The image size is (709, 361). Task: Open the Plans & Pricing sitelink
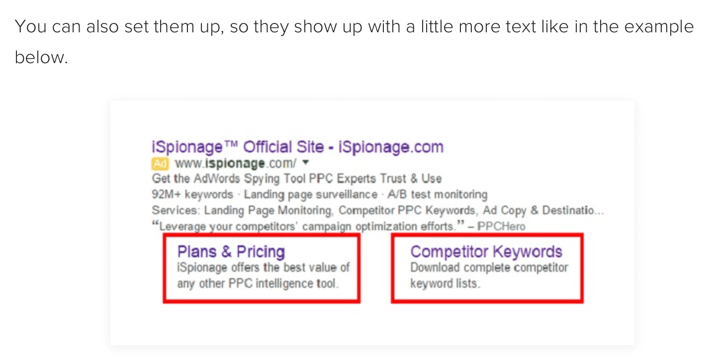231,252
